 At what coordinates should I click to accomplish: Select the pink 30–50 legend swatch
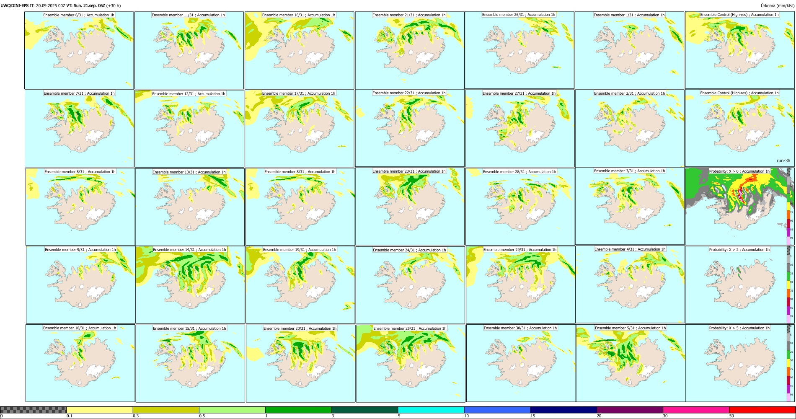[696, 410]
